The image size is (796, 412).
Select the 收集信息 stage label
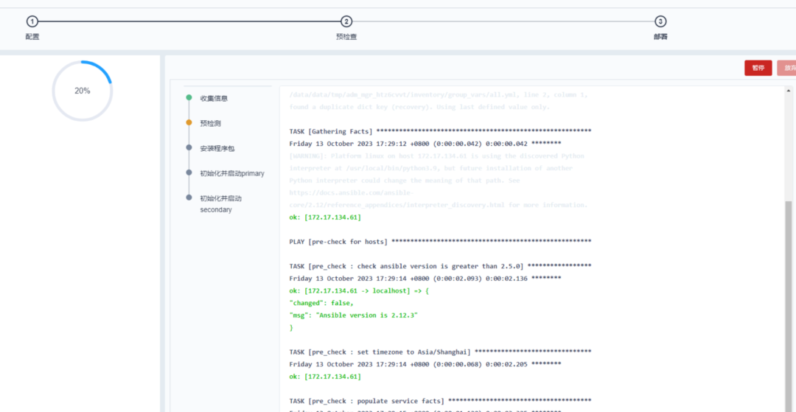click(214, 98)
